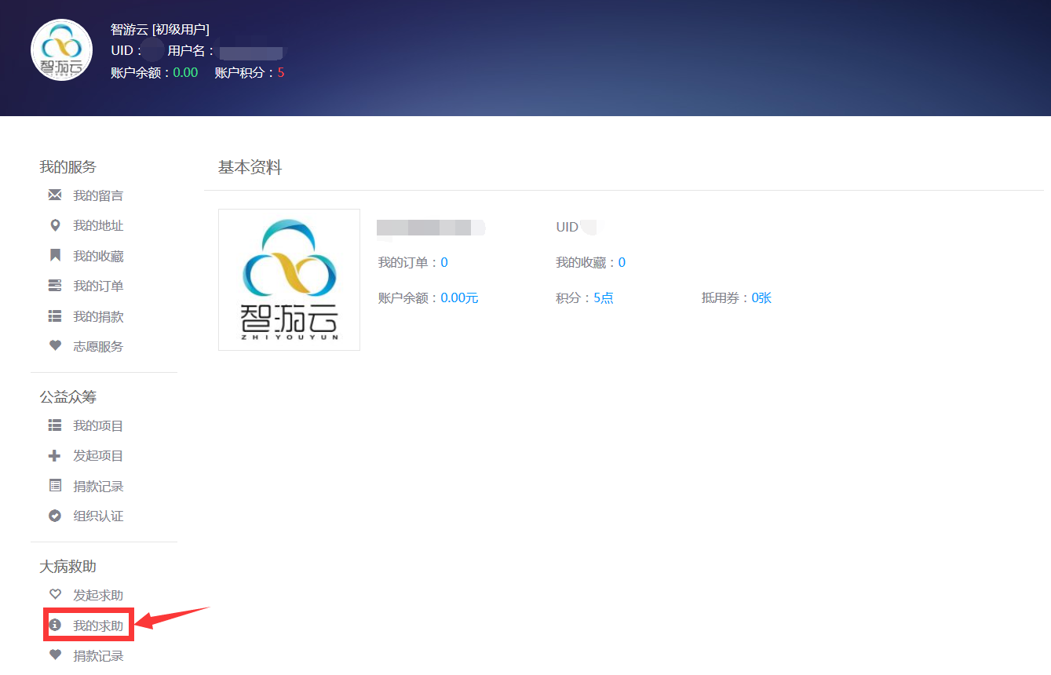Click the 用户名 label in header

[191, 51]
